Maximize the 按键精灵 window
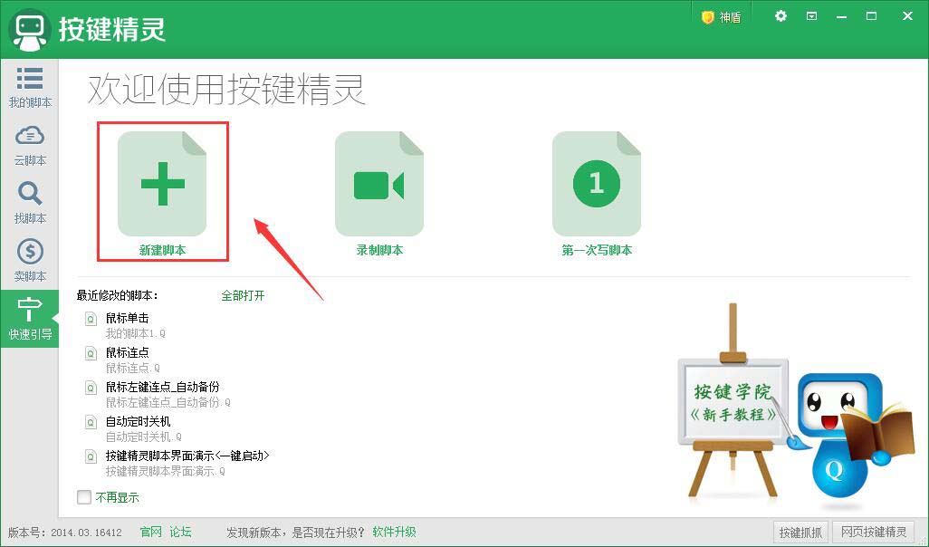The width and height of the screenshot is (929, 547). tap(871, 16)
